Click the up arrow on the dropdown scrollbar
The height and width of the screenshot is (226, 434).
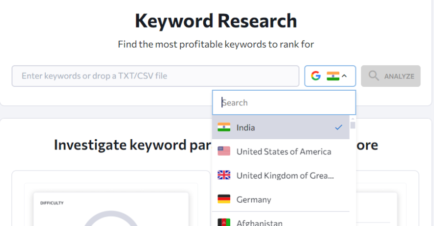[353, 118]
